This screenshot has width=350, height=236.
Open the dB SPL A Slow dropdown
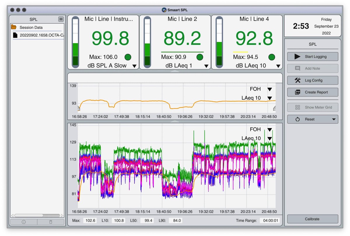pos(134,66)
